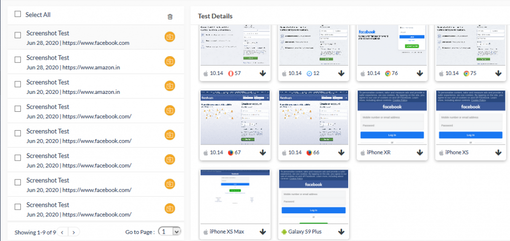Viewport: 510px width, 241px height.
Task: Download the Galaxy S9 Plus screenshot
Action: point(341,232)
